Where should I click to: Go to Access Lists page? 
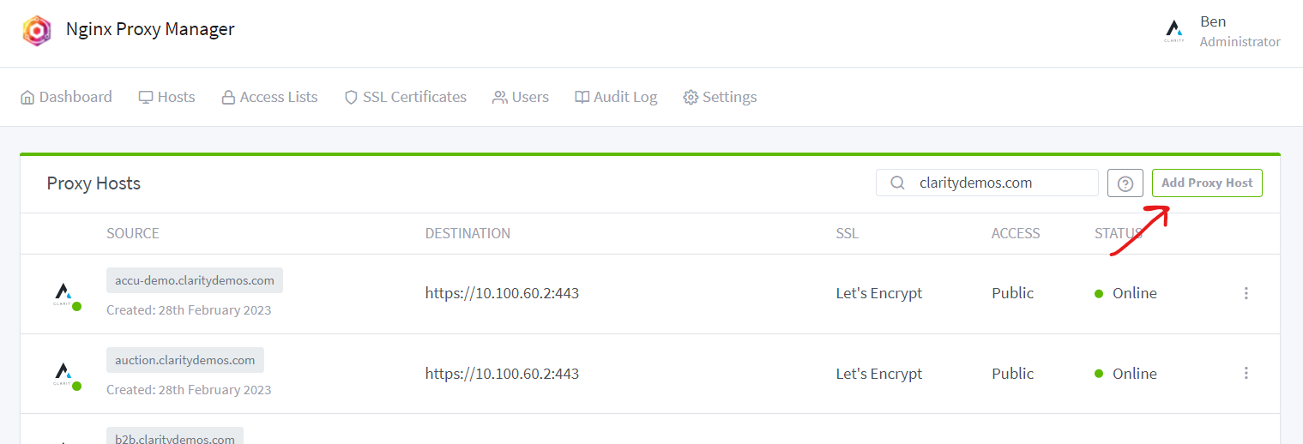click(x=269, y=97)
